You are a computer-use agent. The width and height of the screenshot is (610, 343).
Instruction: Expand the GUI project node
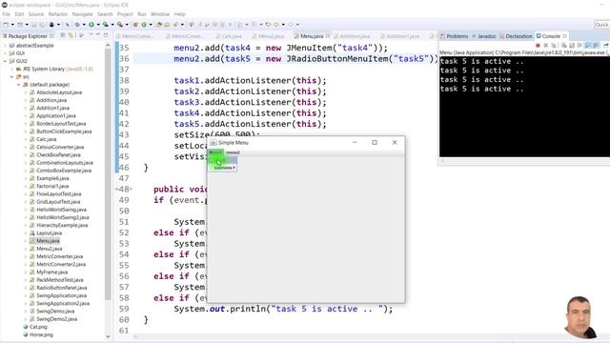click(x=5, y=53)
